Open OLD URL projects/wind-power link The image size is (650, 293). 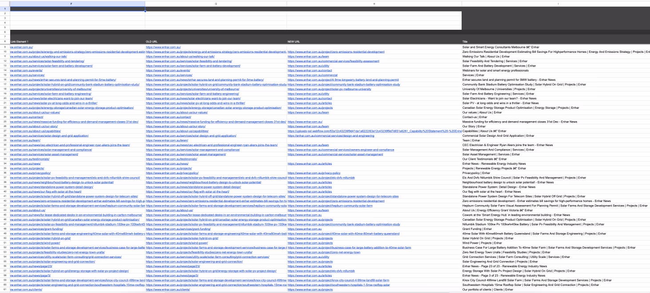[177, 243]
